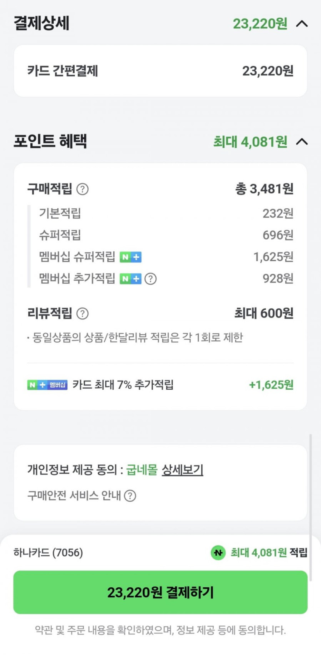The image size is (321, 655).
Task: Collapse the 포인트 혜택 section chevron
Action: pos(302,142)
